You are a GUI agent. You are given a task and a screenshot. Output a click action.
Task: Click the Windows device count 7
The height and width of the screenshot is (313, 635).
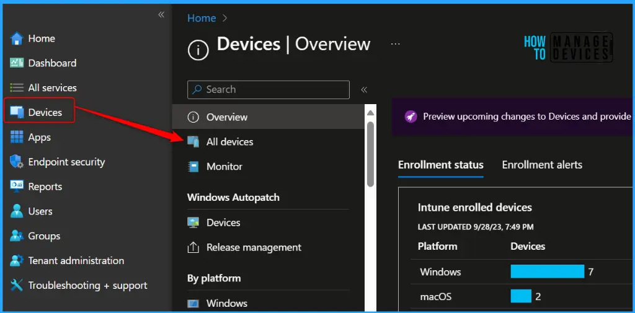[591, 271]
